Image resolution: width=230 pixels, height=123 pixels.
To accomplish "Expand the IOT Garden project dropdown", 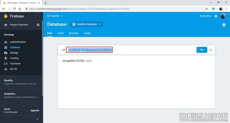I will pyautogui.click(x=55, y=16).
